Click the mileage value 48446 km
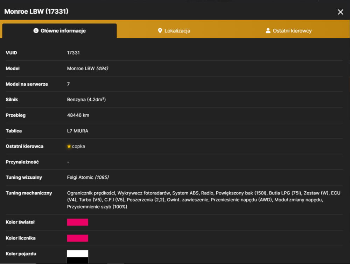The image size is (350, 264). pos(78,115)
